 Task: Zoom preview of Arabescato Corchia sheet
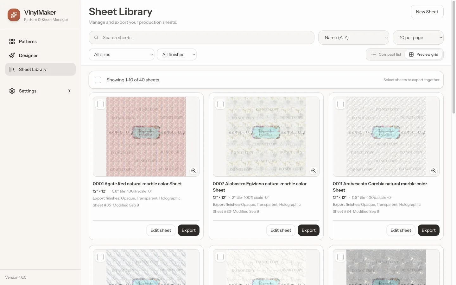pos(434,171)
